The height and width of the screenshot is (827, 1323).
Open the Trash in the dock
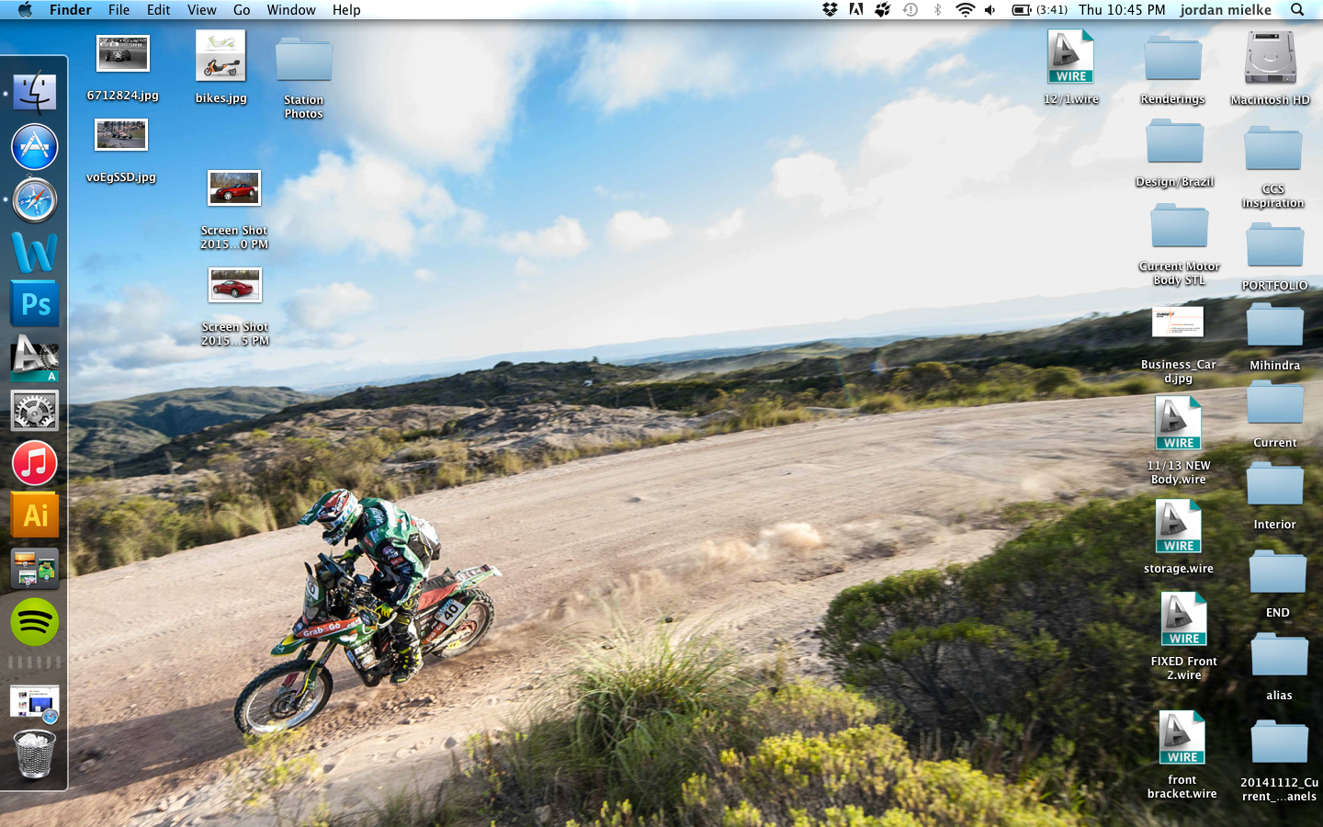(35, 754)
